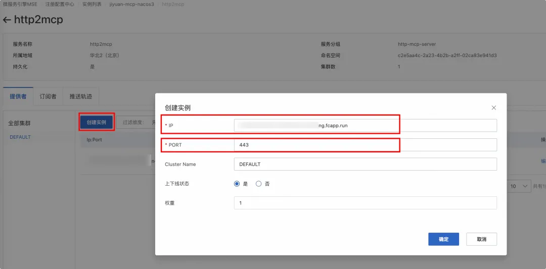Switch to the 提供者 tab
The height and width of the screenshot is (269, 546).
18,96
